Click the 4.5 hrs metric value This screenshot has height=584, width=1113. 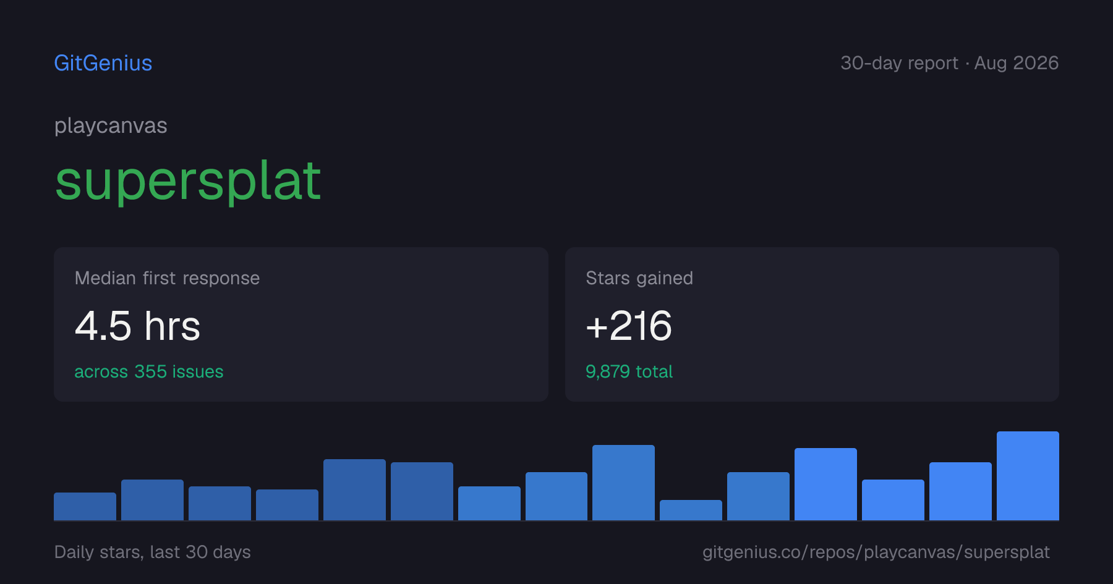click(137, 326)
